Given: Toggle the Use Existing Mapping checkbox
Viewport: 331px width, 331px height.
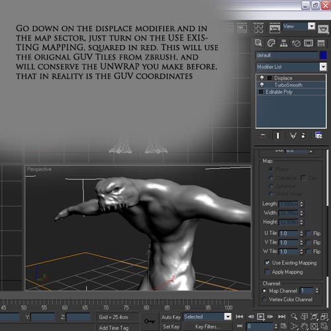Looking at the screenshot, I should tap(267, 263).
